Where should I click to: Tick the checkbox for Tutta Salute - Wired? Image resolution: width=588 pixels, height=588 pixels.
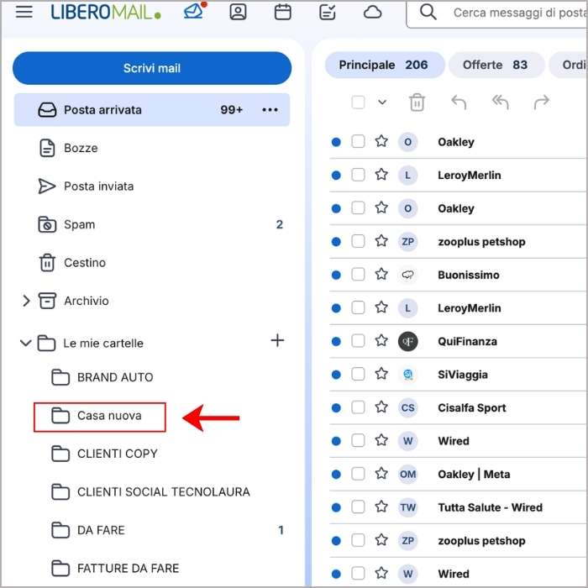click(x=358, y=507)
